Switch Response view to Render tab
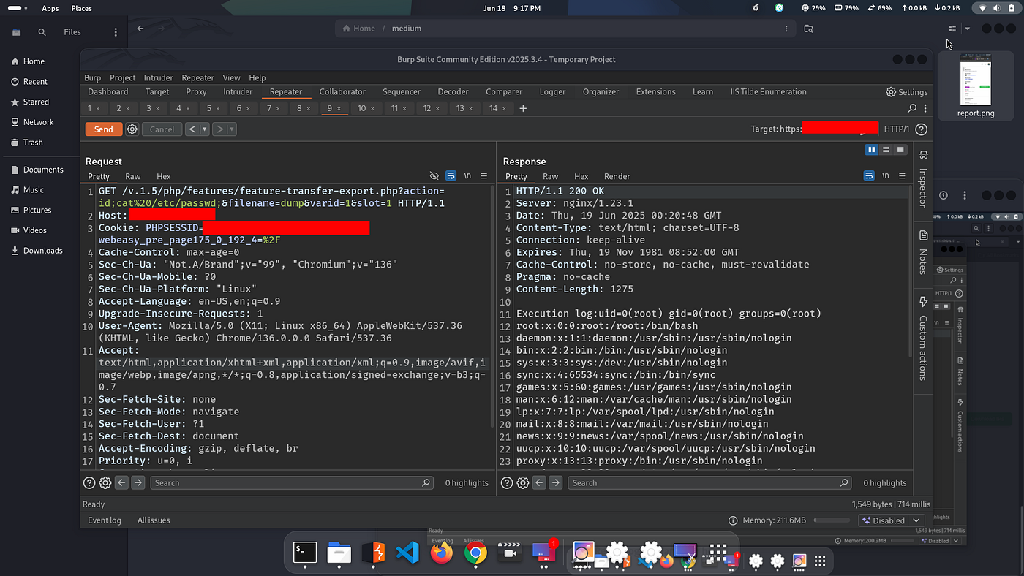 click(617, 176)
